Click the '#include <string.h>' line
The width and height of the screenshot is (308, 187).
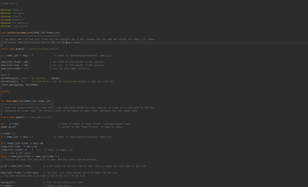(x=13, y=13)
